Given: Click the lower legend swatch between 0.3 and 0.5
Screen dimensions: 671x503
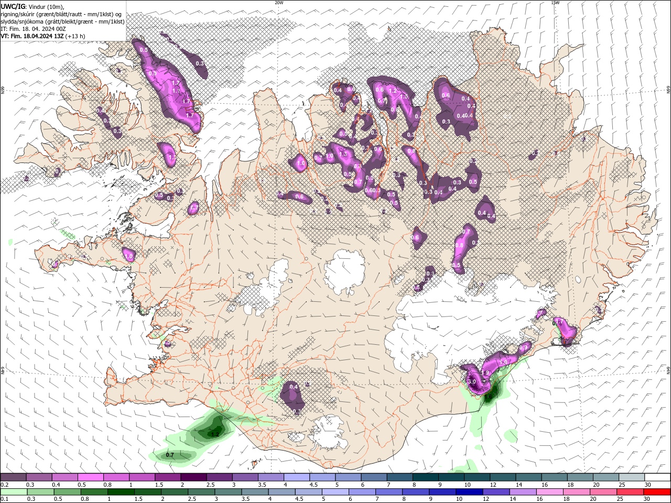Looking at the screenshot, I should coord(40,492).
